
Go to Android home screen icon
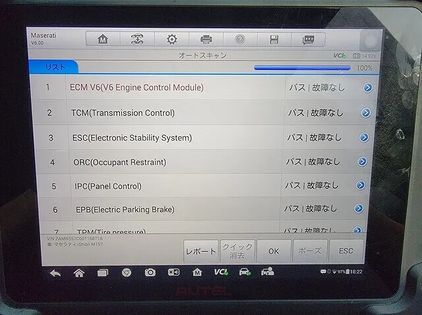(x=79, y=273)
